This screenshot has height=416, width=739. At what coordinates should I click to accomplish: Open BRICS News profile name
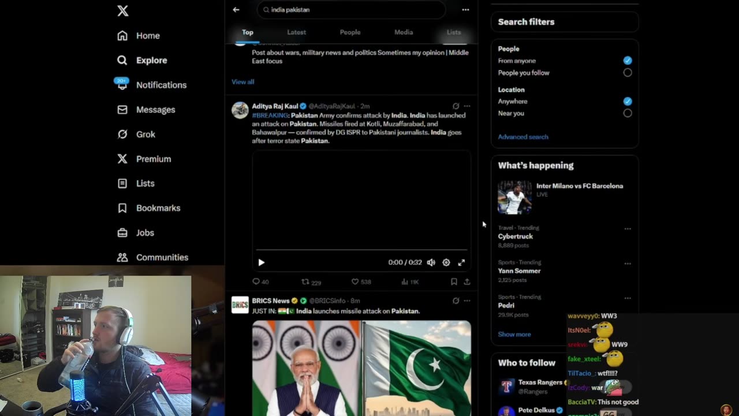pyautogui.click(x=271, y=300)
